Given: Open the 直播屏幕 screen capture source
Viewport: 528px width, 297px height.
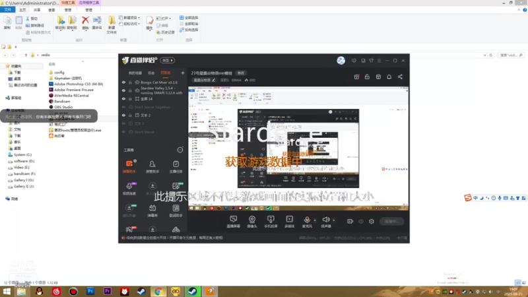Looking at the screenshot, I should click(234, 222).
